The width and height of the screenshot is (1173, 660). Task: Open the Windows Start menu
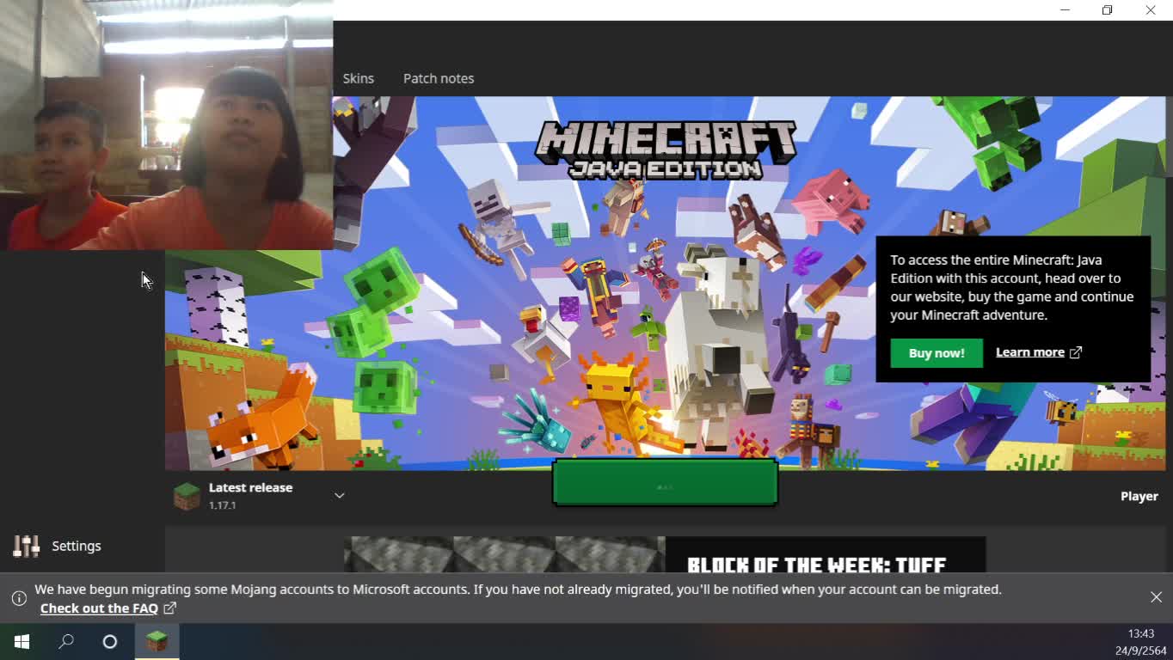(21, 641)
